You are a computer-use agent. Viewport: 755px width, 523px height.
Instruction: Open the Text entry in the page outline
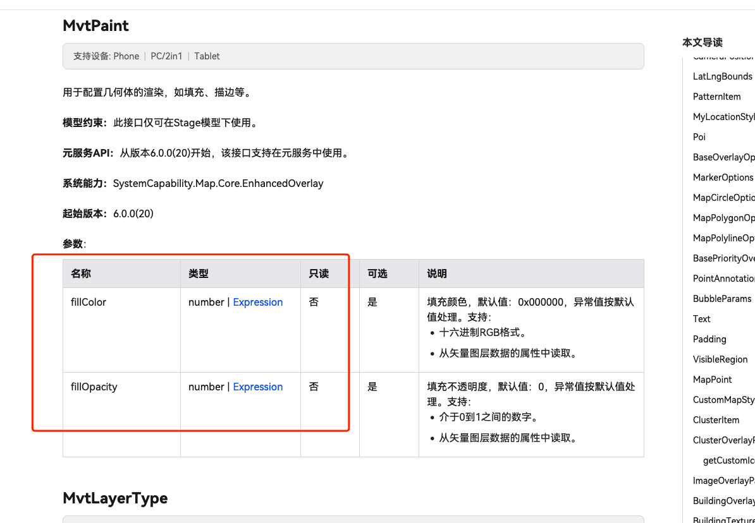click(701, 319)
